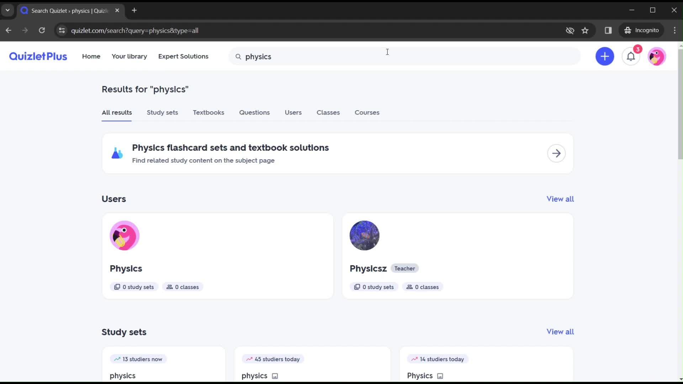Click the Physics user profile thumbnail

(x=125, y=235)
